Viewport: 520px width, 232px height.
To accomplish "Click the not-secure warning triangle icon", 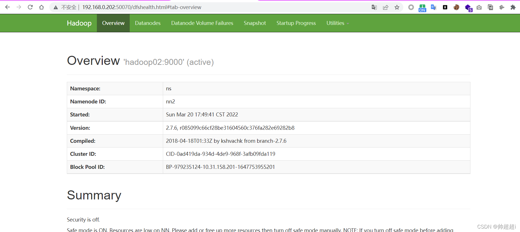I will click(56, 7).
